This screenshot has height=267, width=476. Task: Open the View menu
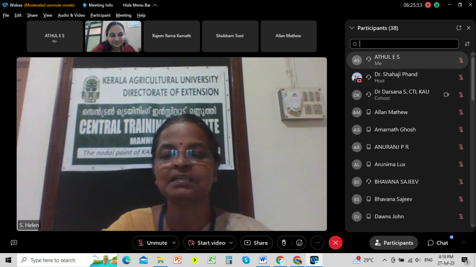coord(47,15)
